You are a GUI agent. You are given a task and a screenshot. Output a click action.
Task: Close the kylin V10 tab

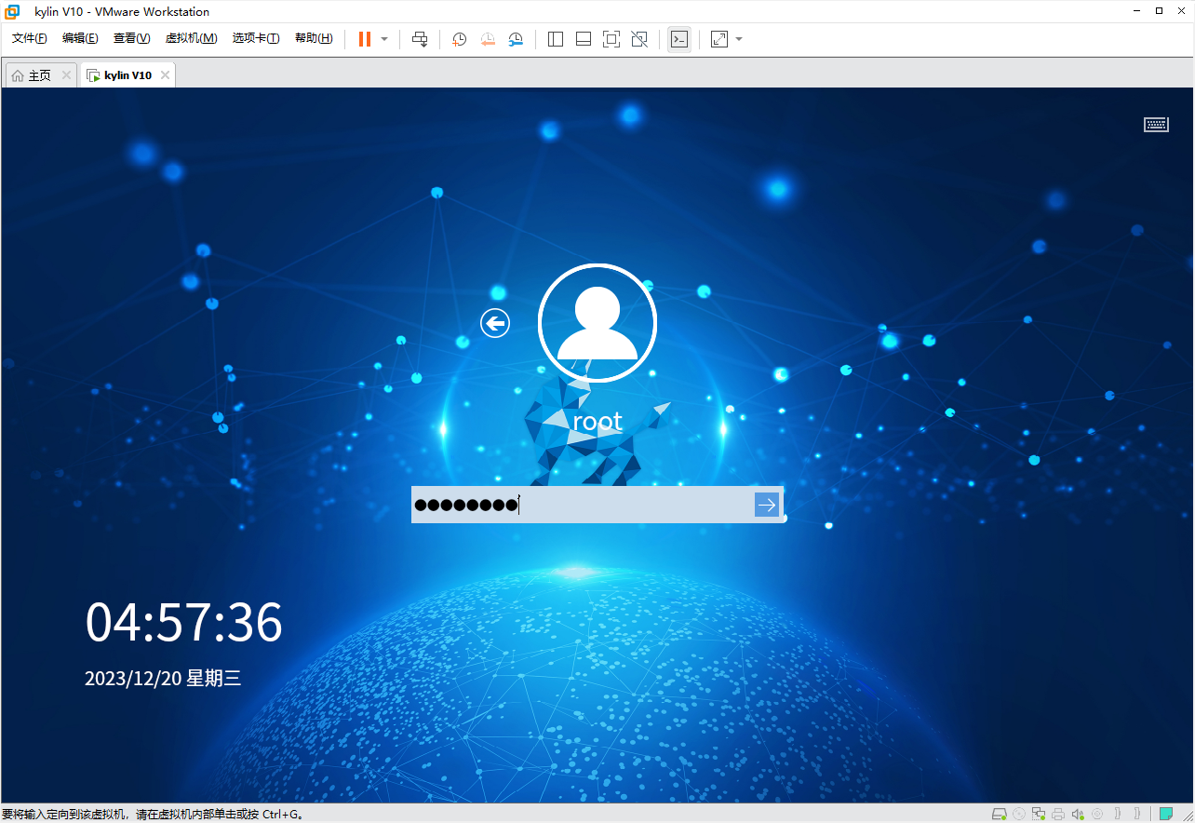point(165,75)
